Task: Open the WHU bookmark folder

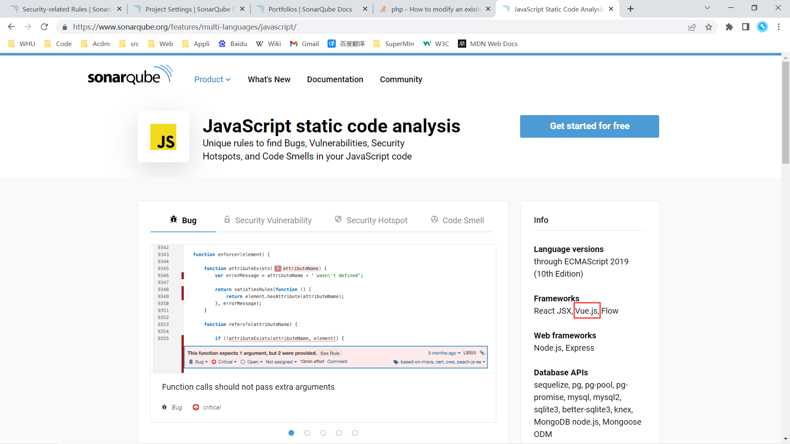Action: pyautogui.click(x=22, y=44)
